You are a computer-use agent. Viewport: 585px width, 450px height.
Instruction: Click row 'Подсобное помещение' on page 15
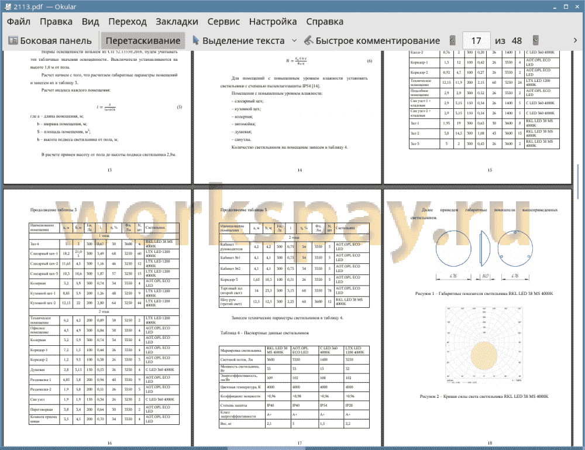coord(484,92)
